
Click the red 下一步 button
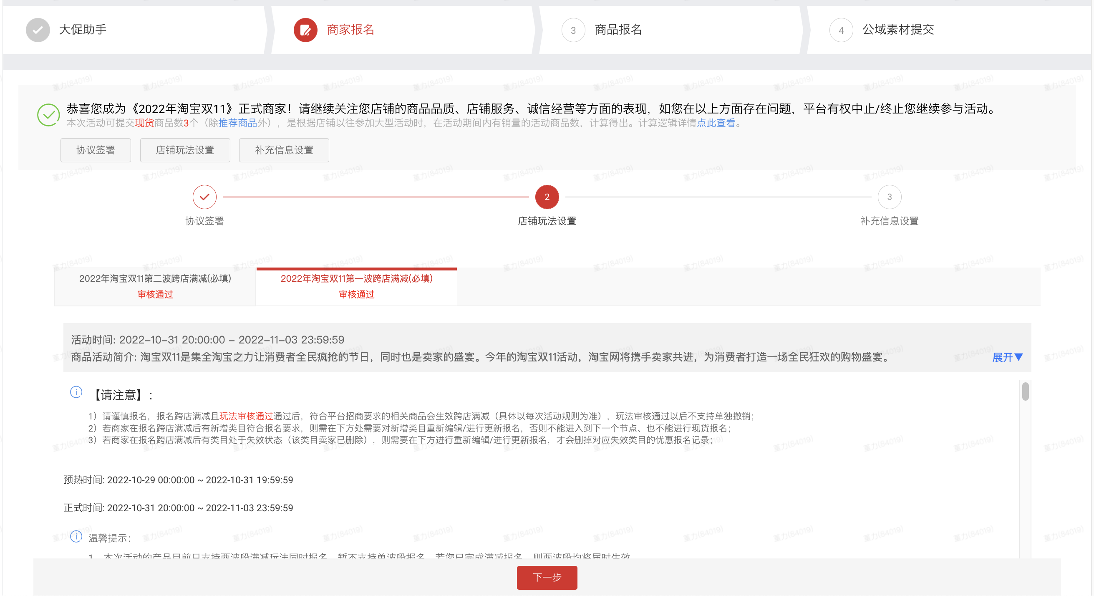547,577
